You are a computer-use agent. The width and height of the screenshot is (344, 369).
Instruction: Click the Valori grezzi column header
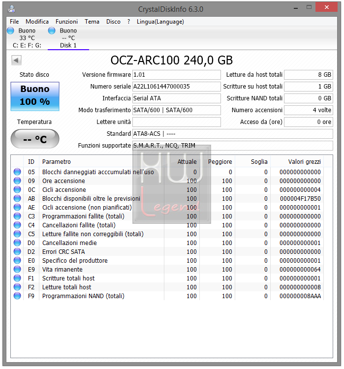click(x=297, y=162)
